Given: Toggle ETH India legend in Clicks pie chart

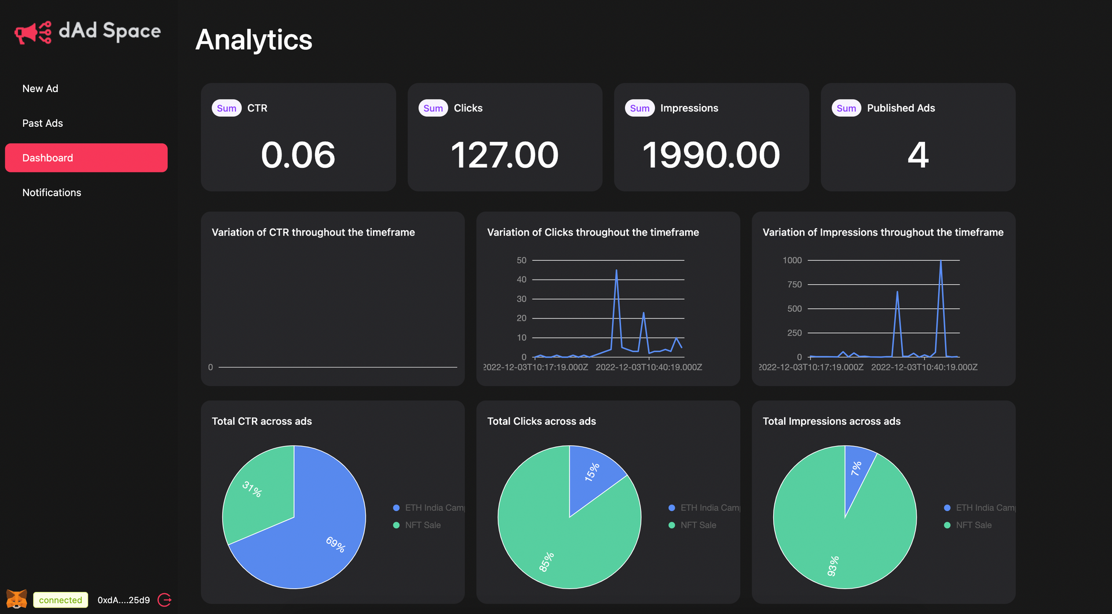Looking at the screenshot, I should click(x=704, y=508).
